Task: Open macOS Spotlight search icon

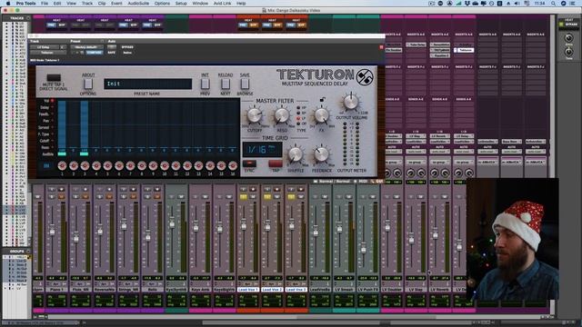Action: tap(553, 4)
